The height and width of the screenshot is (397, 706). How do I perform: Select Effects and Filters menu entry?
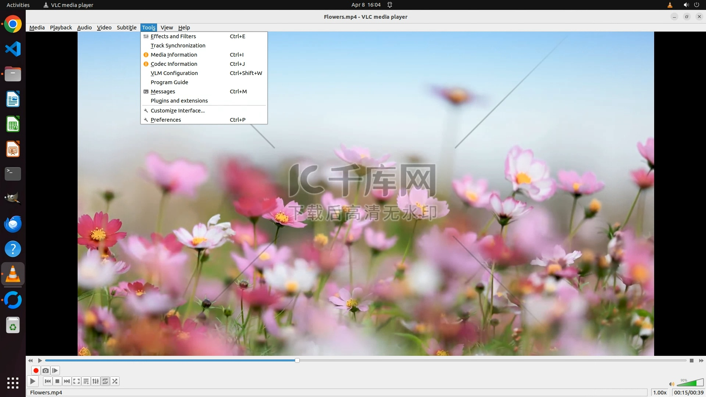pos(173,36)
